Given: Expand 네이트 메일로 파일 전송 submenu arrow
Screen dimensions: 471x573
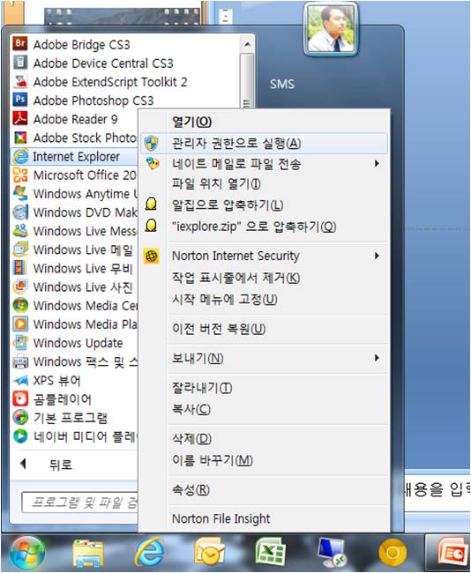Looking at the screenshot, I should [x=377, y=164].
